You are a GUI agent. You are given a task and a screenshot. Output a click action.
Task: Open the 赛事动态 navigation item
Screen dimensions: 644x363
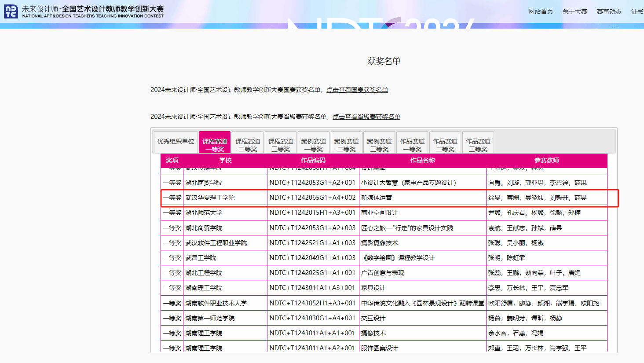tap(609, 11)
